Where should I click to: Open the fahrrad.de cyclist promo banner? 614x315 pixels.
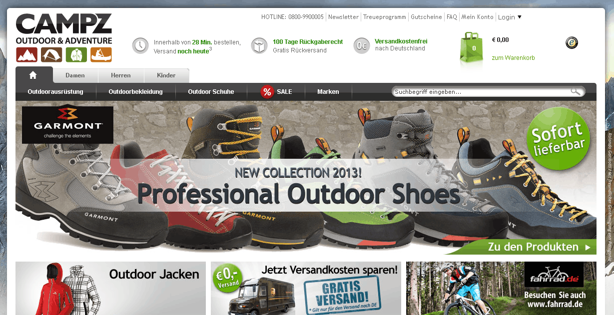pyautogui.click(x=501, y=288)
